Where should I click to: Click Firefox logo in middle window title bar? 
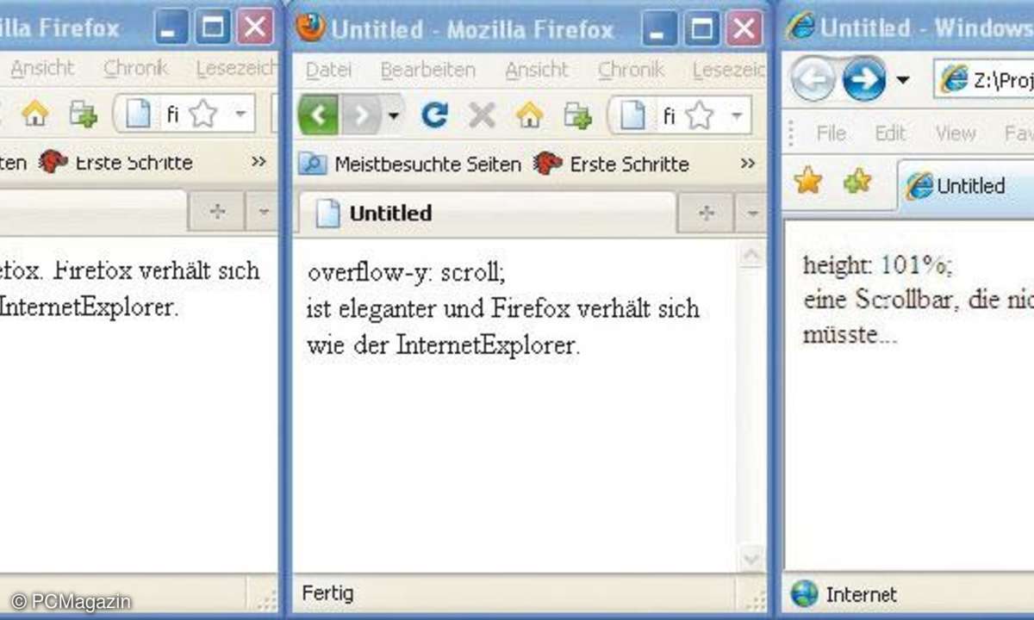coord(310,27)
